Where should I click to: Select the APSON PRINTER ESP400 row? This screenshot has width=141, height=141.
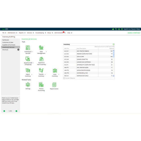[x=88, y=70]
